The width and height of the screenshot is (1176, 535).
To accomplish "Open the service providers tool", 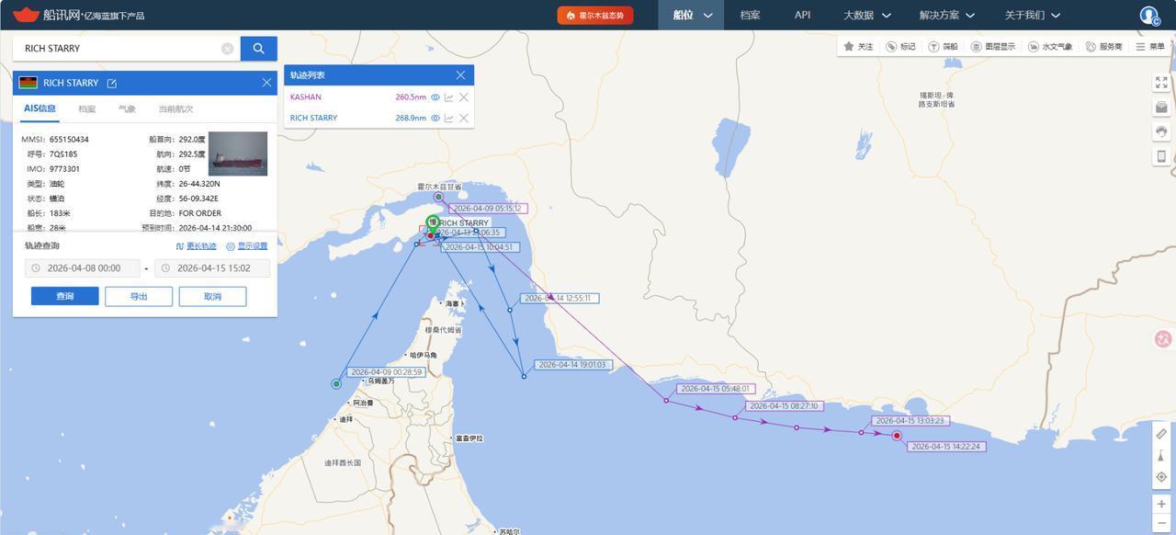I will tap(1103, 46).
